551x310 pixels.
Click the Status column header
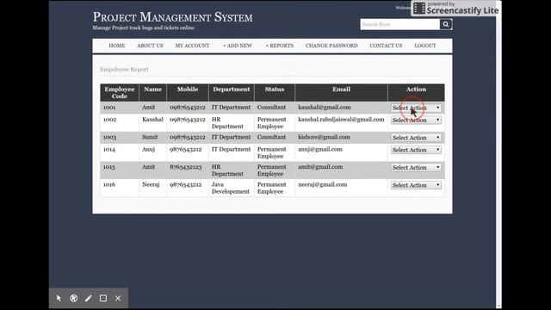click(x=275, y=93)
